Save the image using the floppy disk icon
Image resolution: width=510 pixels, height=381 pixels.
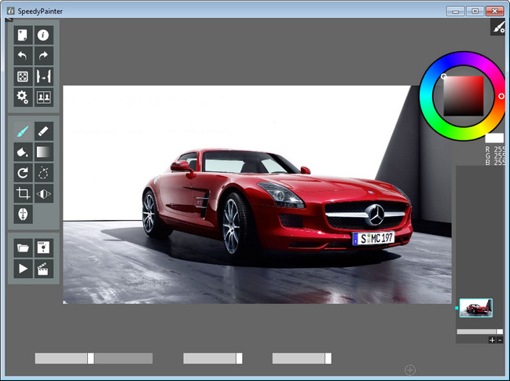click(44, 247)
